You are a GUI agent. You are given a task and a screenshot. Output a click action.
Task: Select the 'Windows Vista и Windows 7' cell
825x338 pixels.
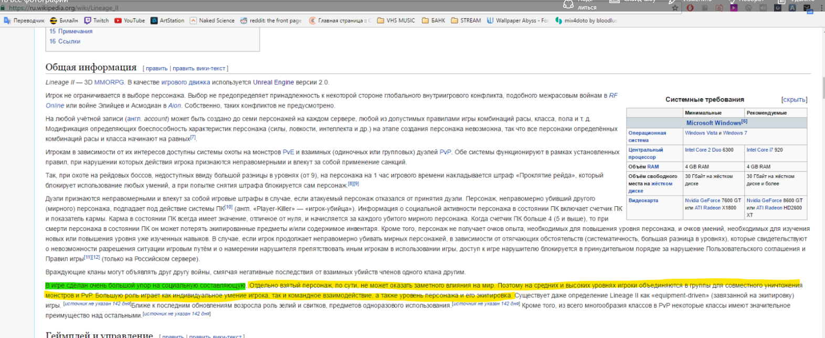pos(745,136)
